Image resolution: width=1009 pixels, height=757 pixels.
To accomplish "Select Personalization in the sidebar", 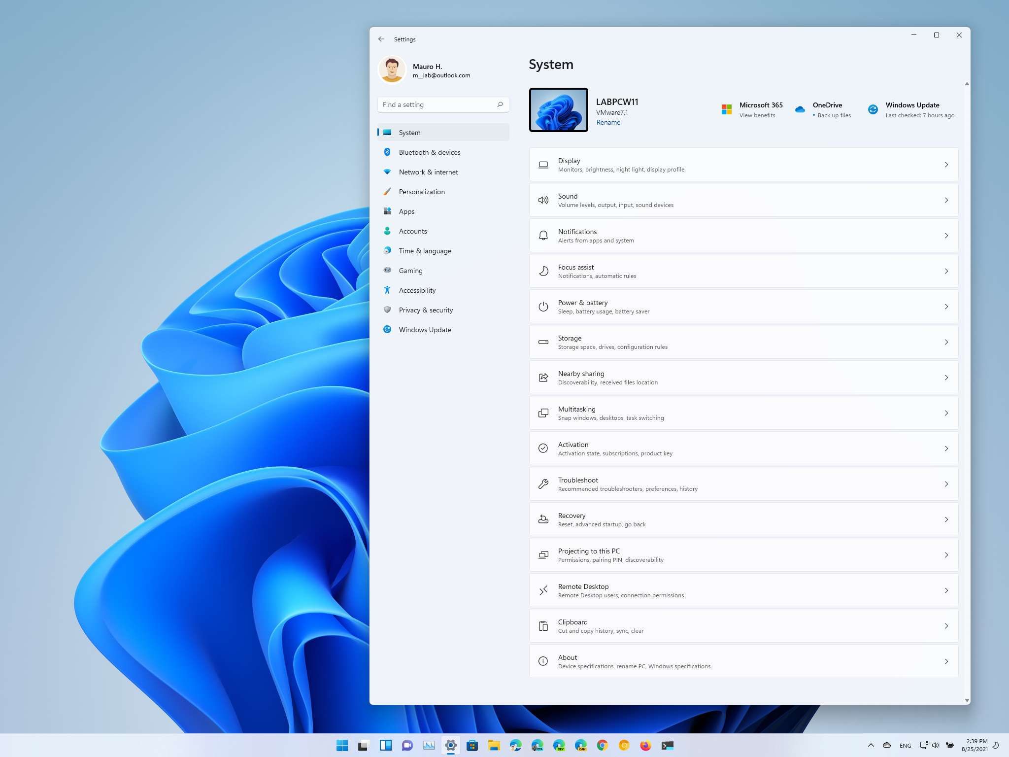I will point(422,192).
